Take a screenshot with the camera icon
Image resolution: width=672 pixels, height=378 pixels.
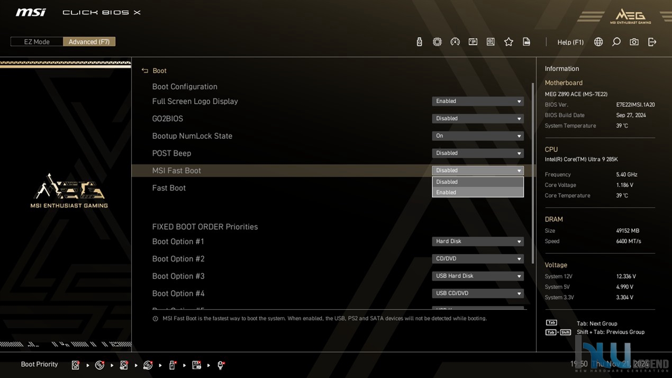[634, 42]
